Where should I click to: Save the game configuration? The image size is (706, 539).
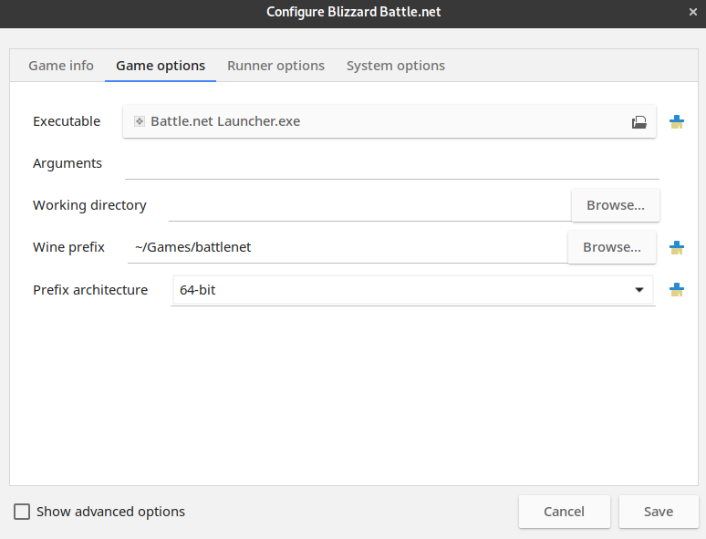tap(659, 512)
